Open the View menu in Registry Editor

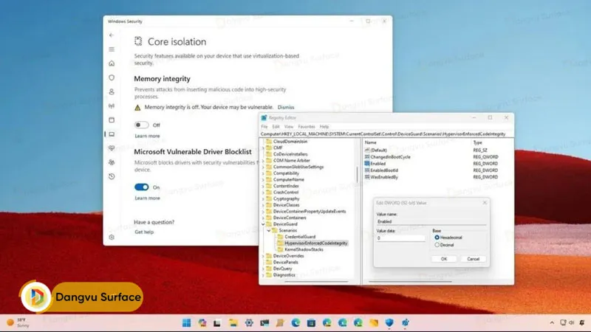click(x=289, y=126)
